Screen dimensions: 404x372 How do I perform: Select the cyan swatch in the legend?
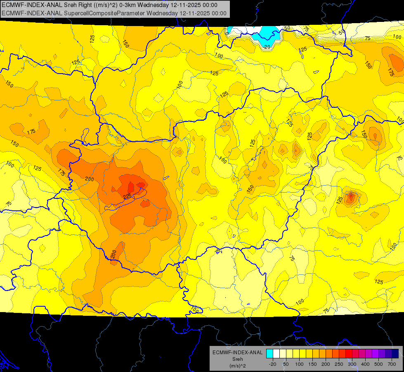coord(269,354)
